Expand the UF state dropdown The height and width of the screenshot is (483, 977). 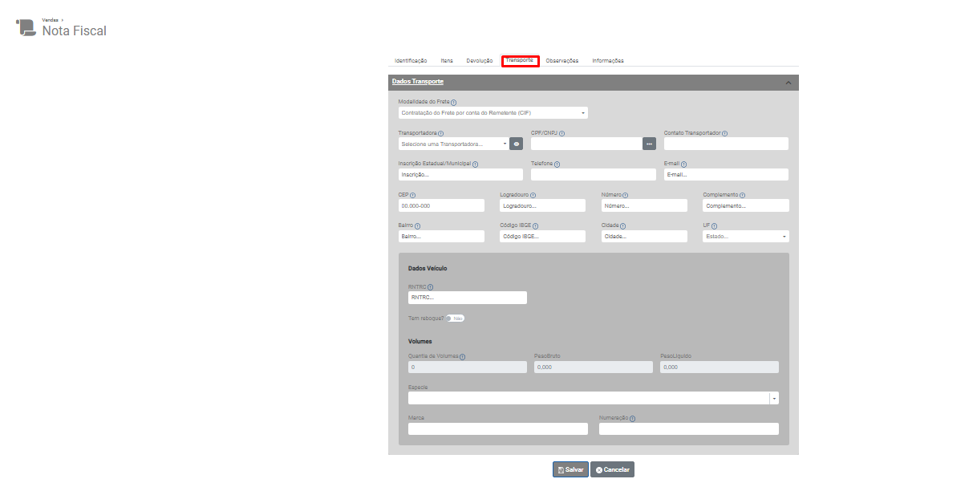[x=745, y=237]
